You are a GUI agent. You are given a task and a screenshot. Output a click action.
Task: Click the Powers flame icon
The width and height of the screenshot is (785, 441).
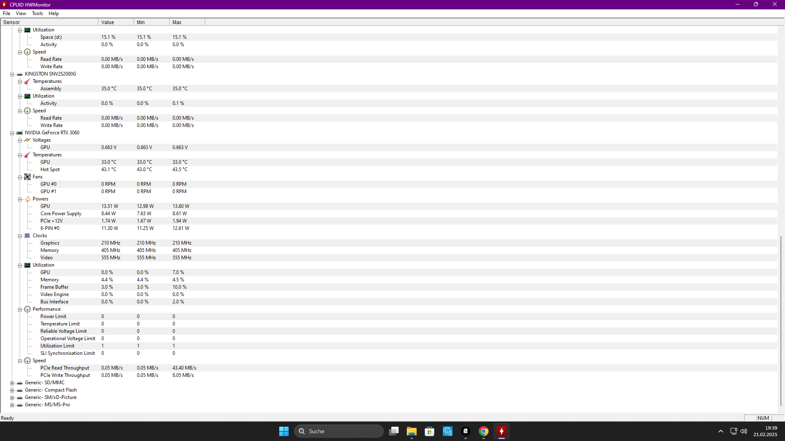point(27,199)
